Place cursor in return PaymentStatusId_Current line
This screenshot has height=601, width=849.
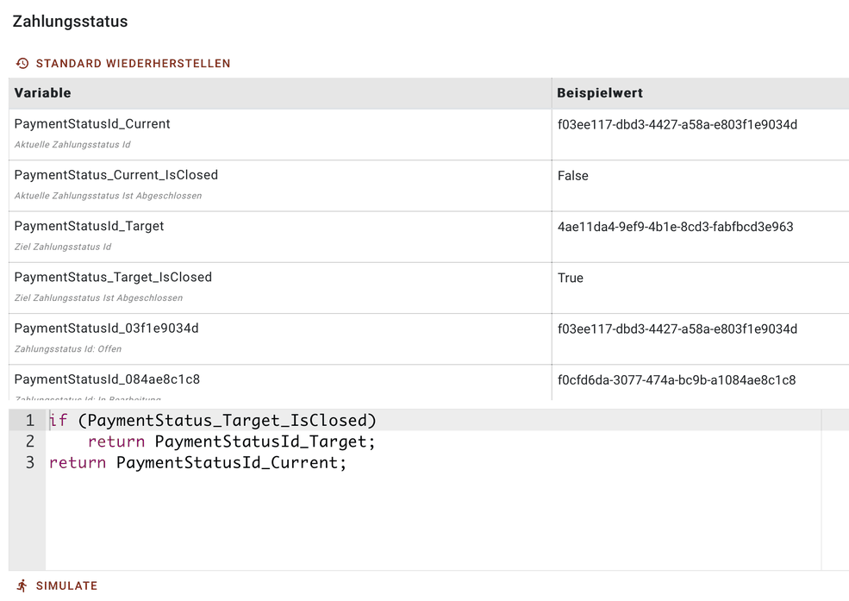197,462
